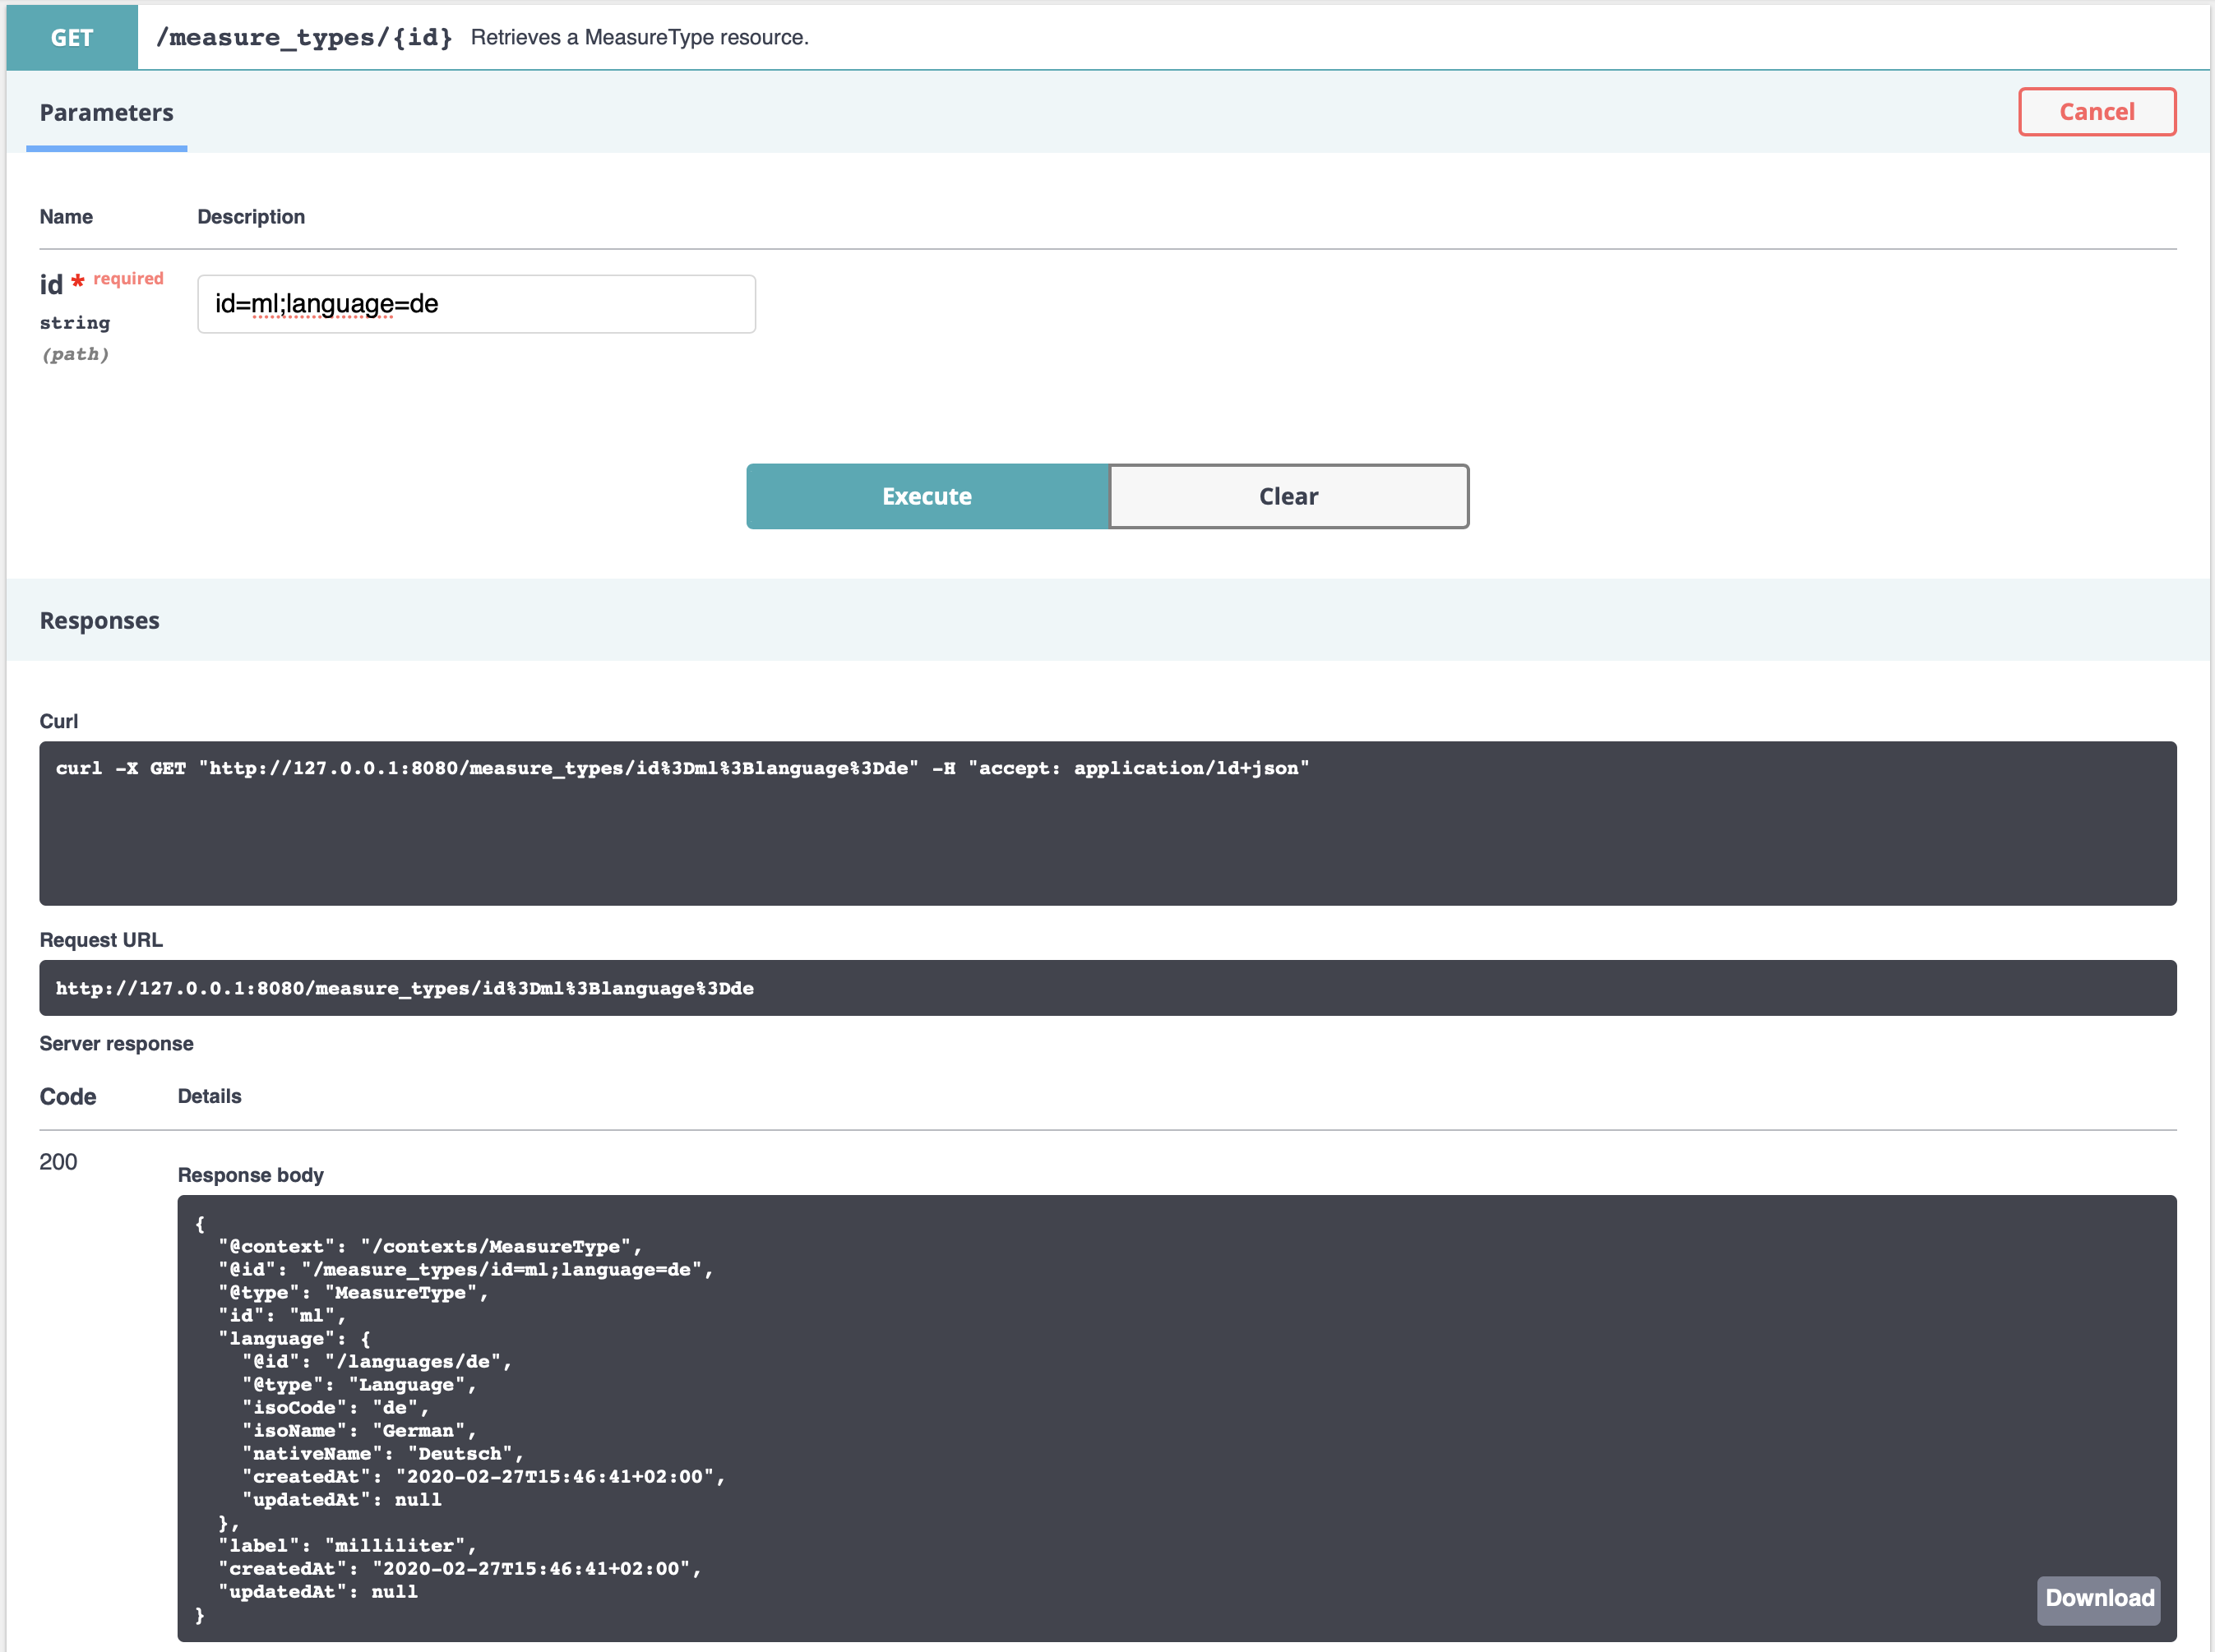Click the Code column header
The height and width of the screenshot is (1652, 2215).
coord(68,1096)
